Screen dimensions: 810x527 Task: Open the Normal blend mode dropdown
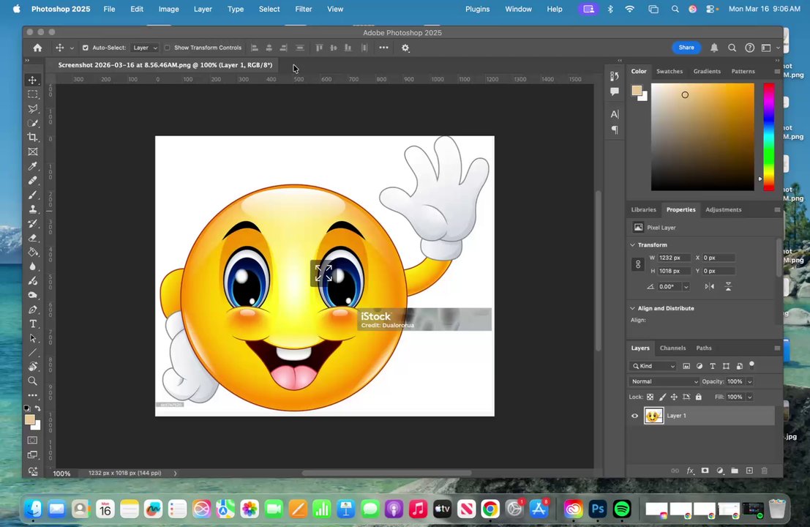coord(664,381)
